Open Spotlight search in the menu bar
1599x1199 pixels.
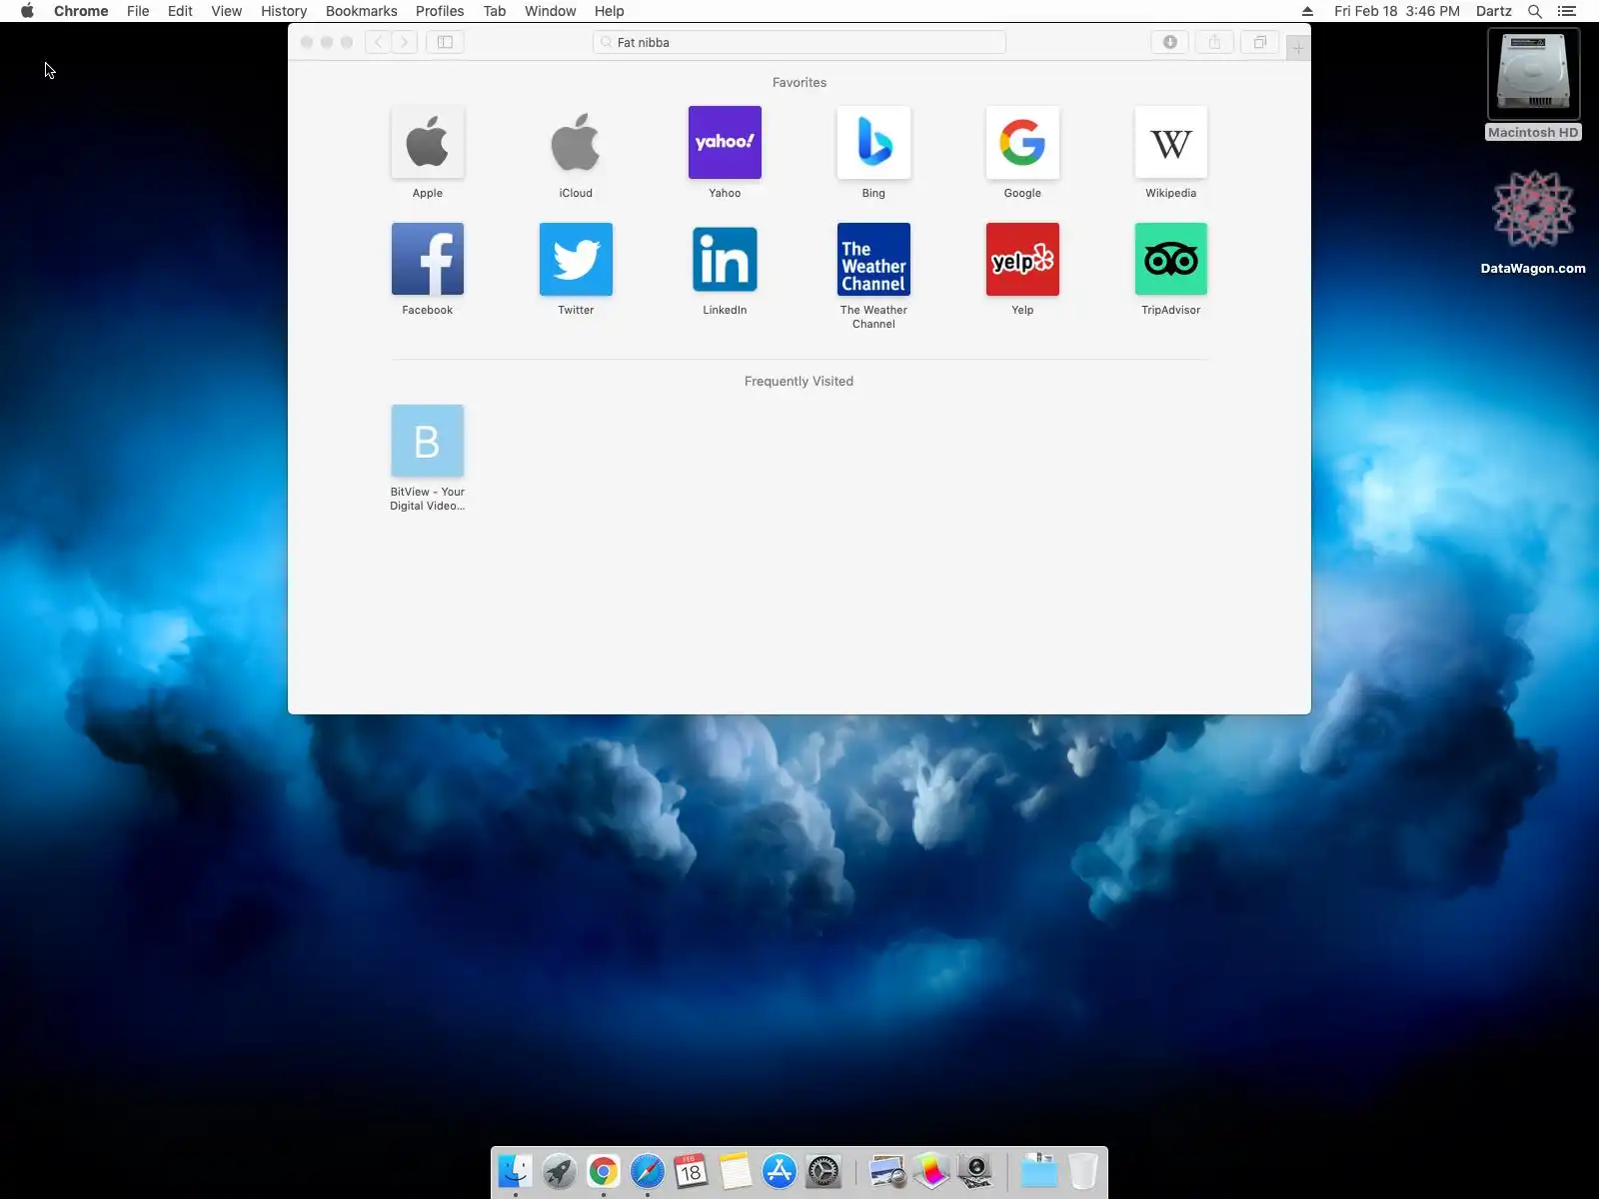1535,11
